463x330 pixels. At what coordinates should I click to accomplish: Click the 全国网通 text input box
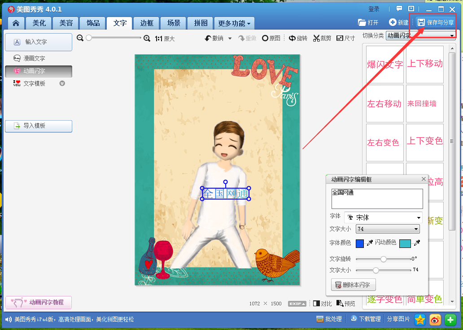377,199
